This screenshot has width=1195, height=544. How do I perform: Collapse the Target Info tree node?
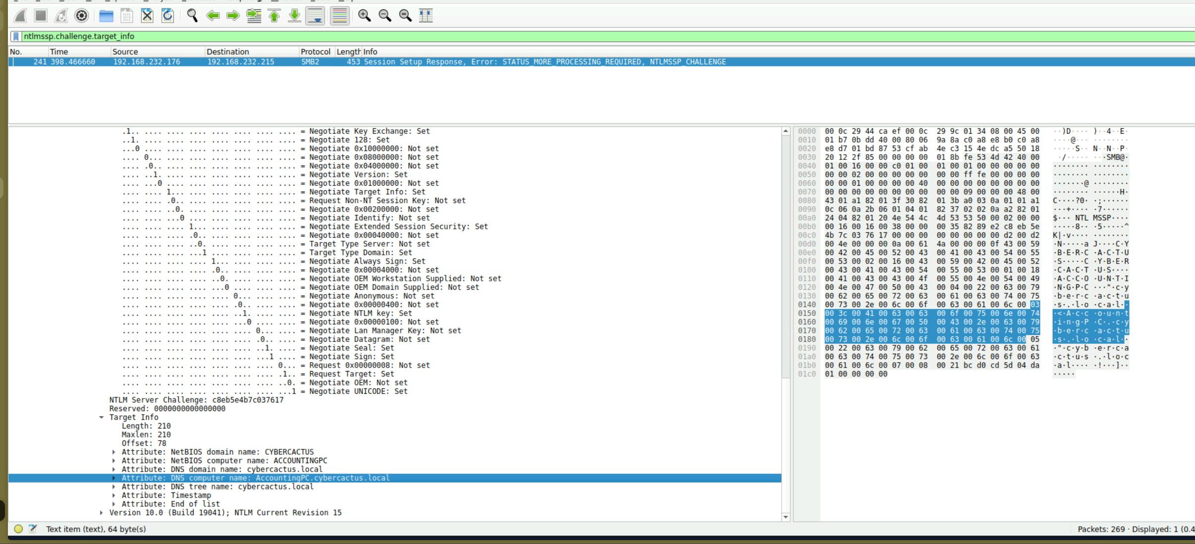point(102,417)
